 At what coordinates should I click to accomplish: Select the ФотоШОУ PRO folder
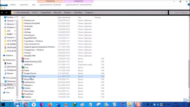[x=30, y=56]
